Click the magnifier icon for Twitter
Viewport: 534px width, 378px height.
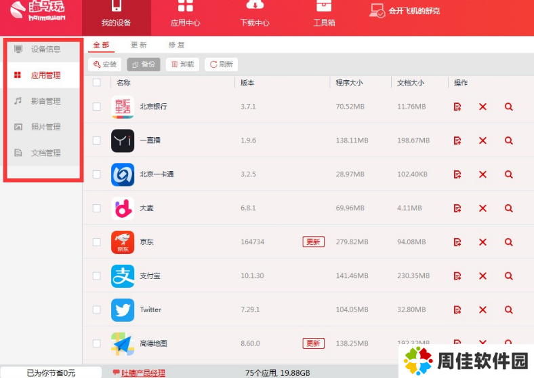[x=508, y=309]
